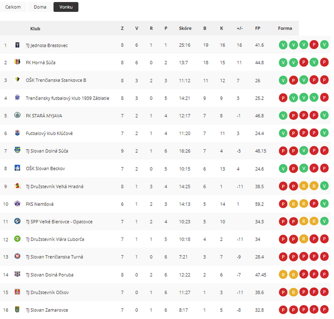Click the first green V form badge for Brestovec
Image resolution: width=334 pixels, height=319 pixels.
tap(283, 45)
